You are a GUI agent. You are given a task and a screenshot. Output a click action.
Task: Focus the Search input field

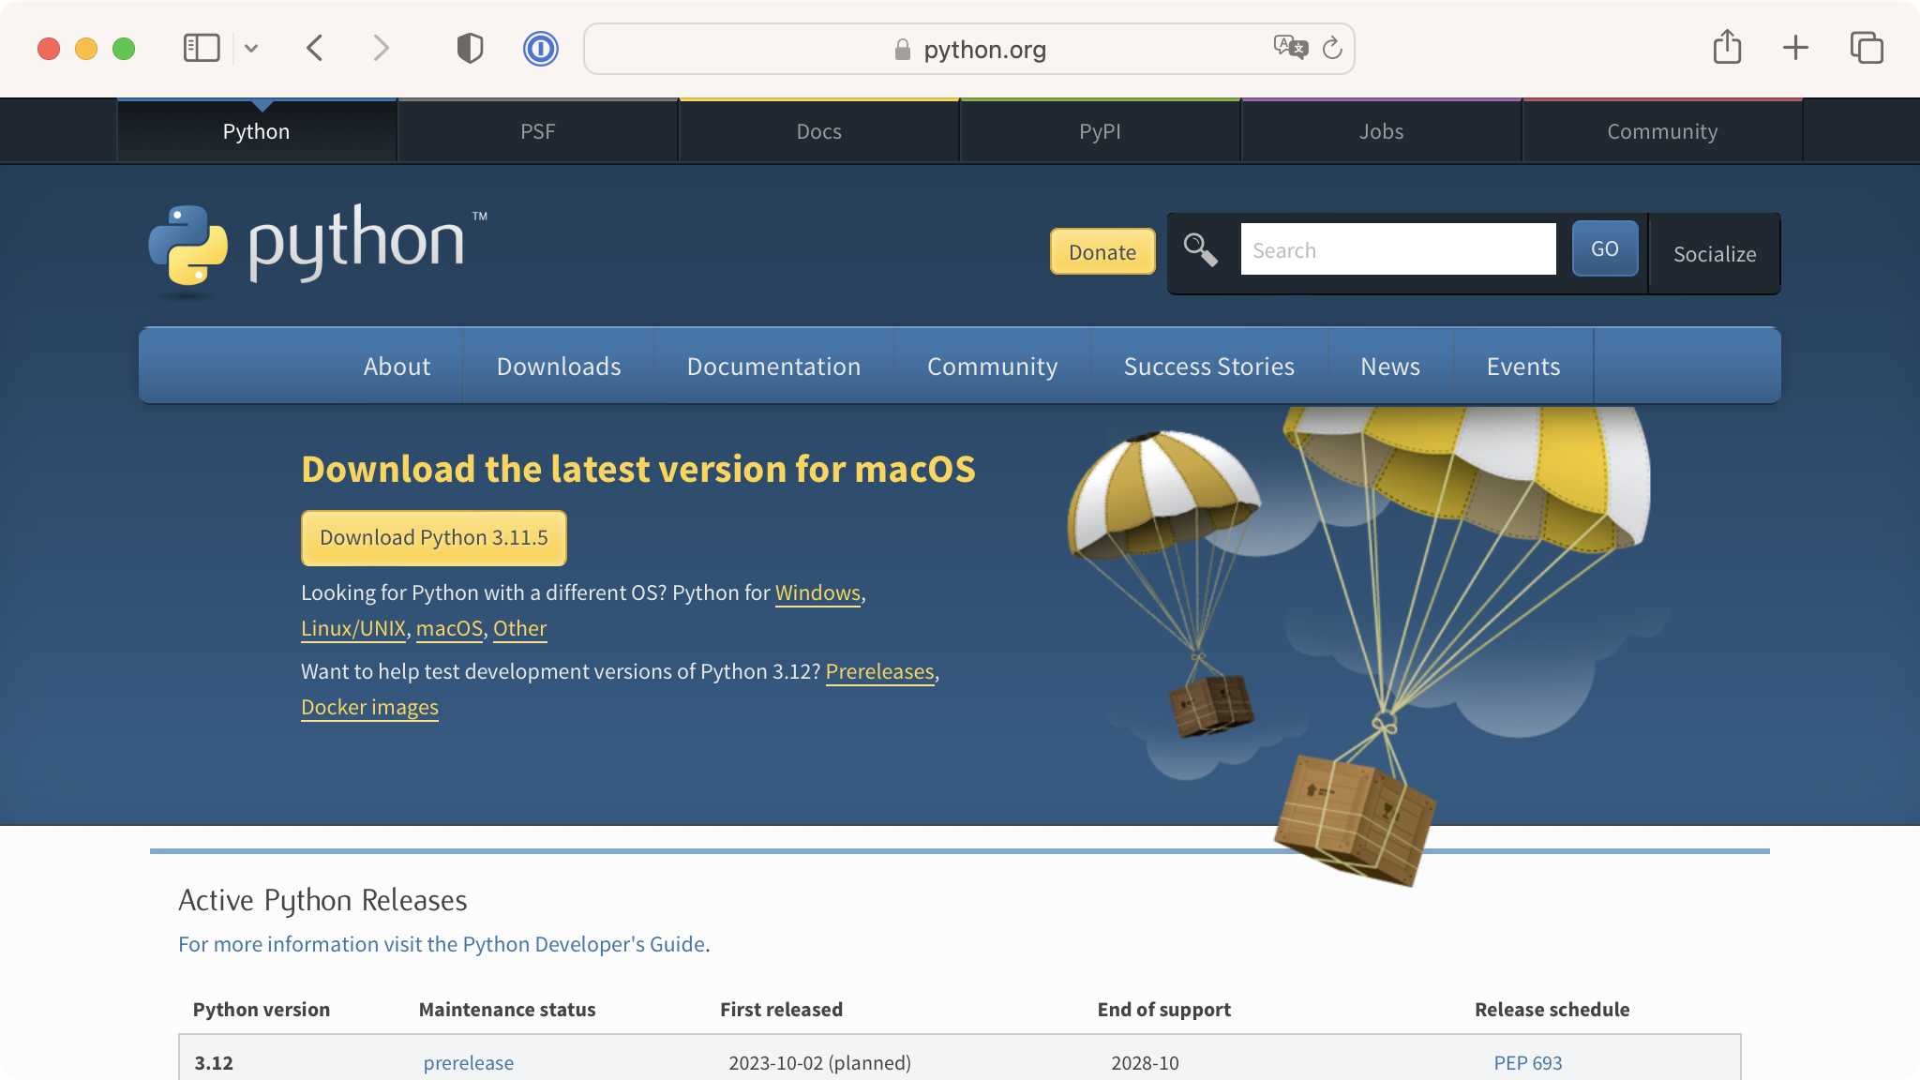(1398, 249)
